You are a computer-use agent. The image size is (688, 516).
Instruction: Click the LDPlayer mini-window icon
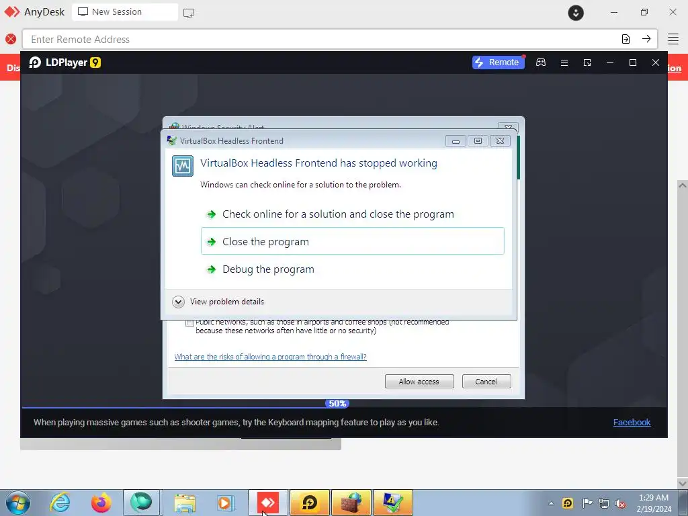tap(587, 62)
